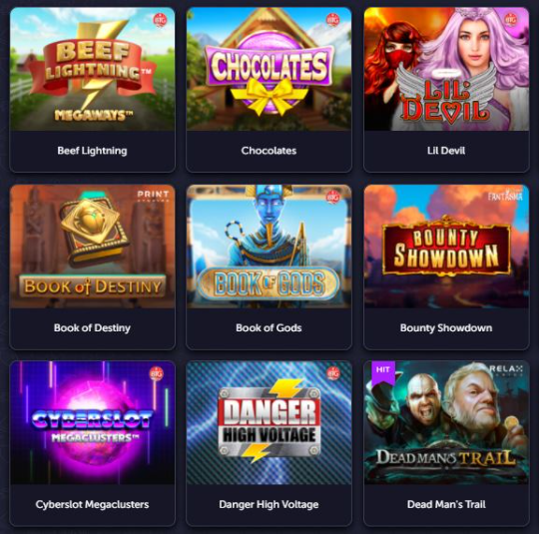Select the Bounty Showdown title label
This screenshot has height=534, width=539.
[446, 328]
